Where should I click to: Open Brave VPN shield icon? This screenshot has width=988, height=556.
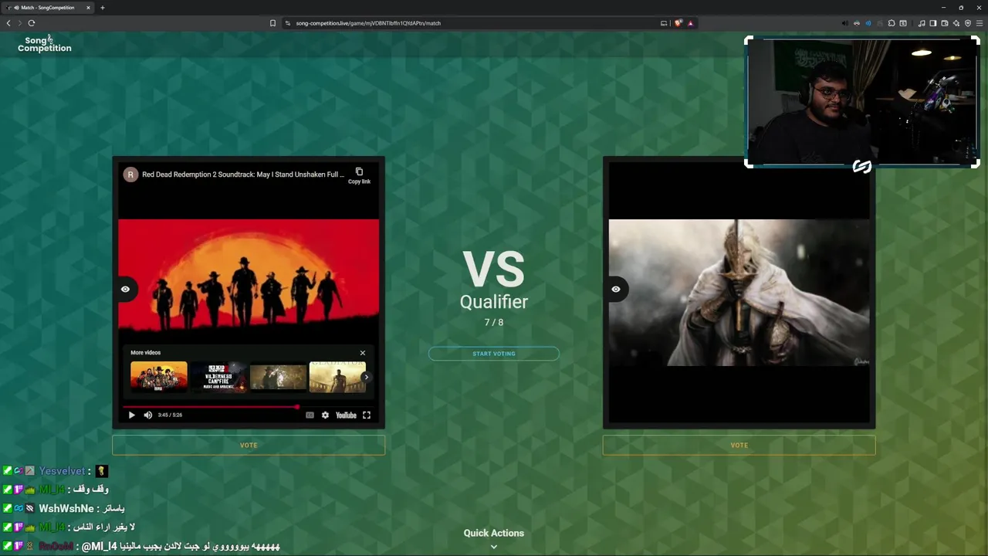pyautogui.click(x=967, y=23)
